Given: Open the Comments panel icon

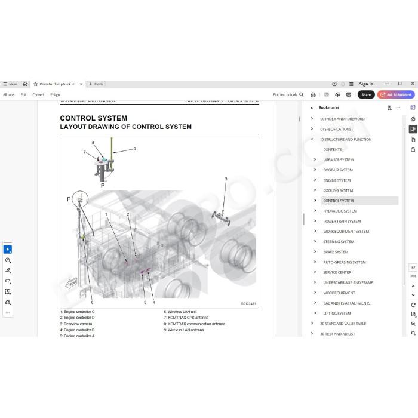Looking at the screenshot, I should (413, 119).
